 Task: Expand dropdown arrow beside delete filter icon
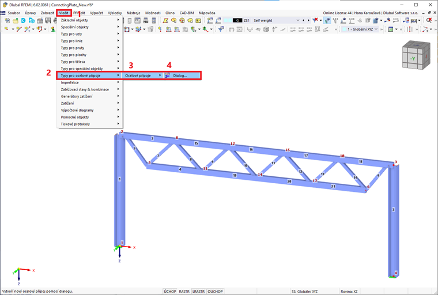tap(320, 20)
